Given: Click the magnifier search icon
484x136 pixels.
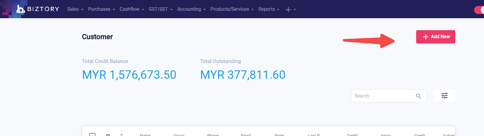Looking at the screenshot, I should (419, 96).
